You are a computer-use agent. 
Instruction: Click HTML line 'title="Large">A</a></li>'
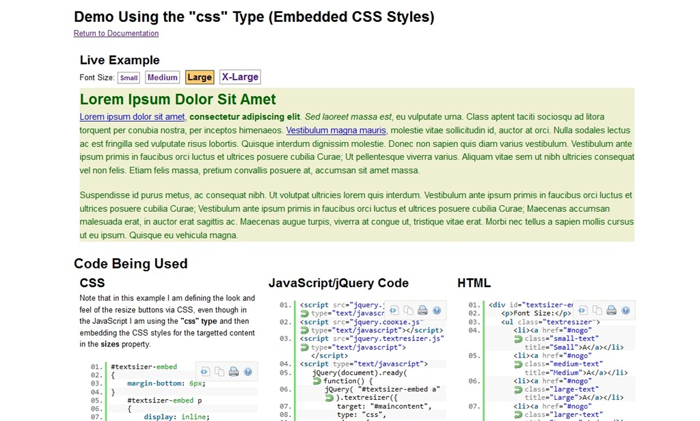coord(574,398)
